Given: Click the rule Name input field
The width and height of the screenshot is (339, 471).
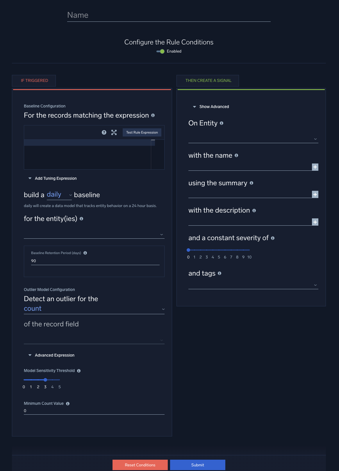Looking at the screenshot, I should coord(169,15).
